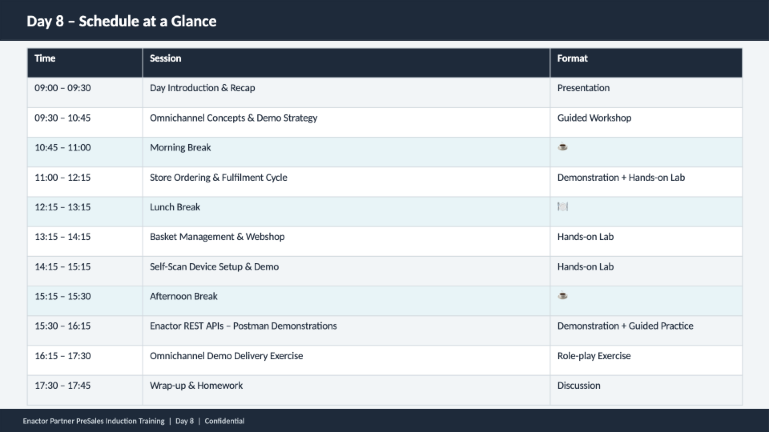Click the coffee cup icon beside Morning Break
Screen dimensions: 769x432
563,147
